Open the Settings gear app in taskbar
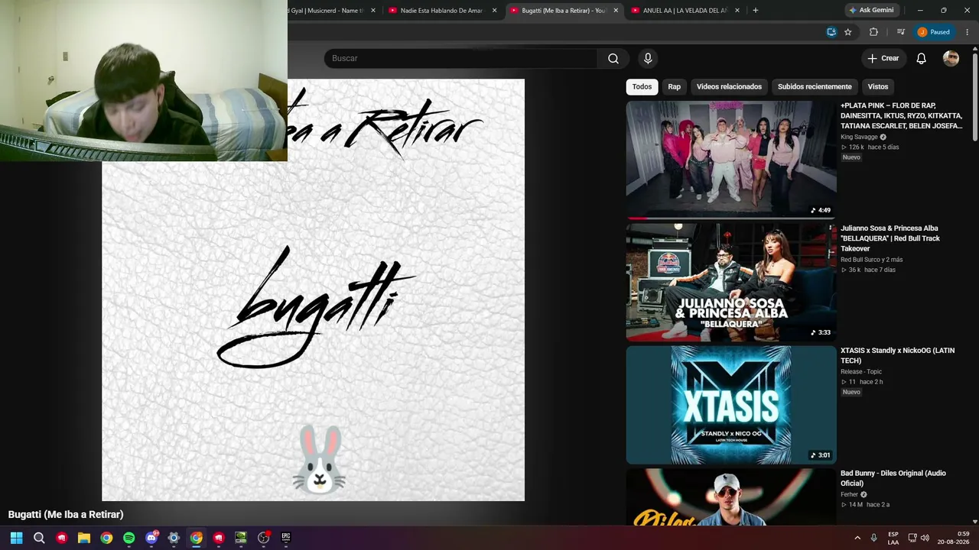Image resolution: width=979 pixels, height=550 pixels. pos(174,538)
